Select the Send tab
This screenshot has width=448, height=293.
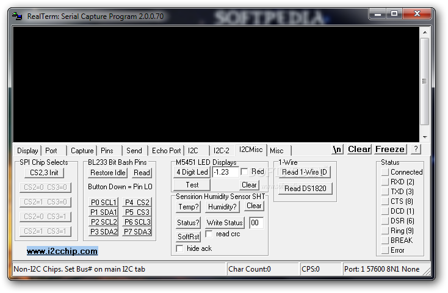point(134,151)
